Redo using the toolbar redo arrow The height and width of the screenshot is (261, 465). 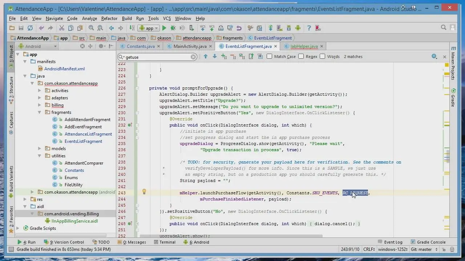(x=50, y=28)
